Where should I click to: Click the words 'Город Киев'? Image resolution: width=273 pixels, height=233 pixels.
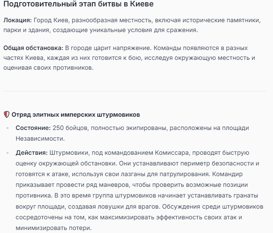click(x=51, y=20)
